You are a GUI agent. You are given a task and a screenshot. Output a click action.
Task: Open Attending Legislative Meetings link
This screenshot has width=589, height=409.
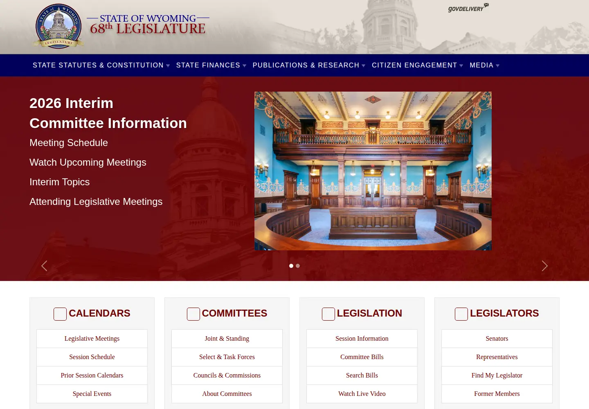tap(96, 202)
